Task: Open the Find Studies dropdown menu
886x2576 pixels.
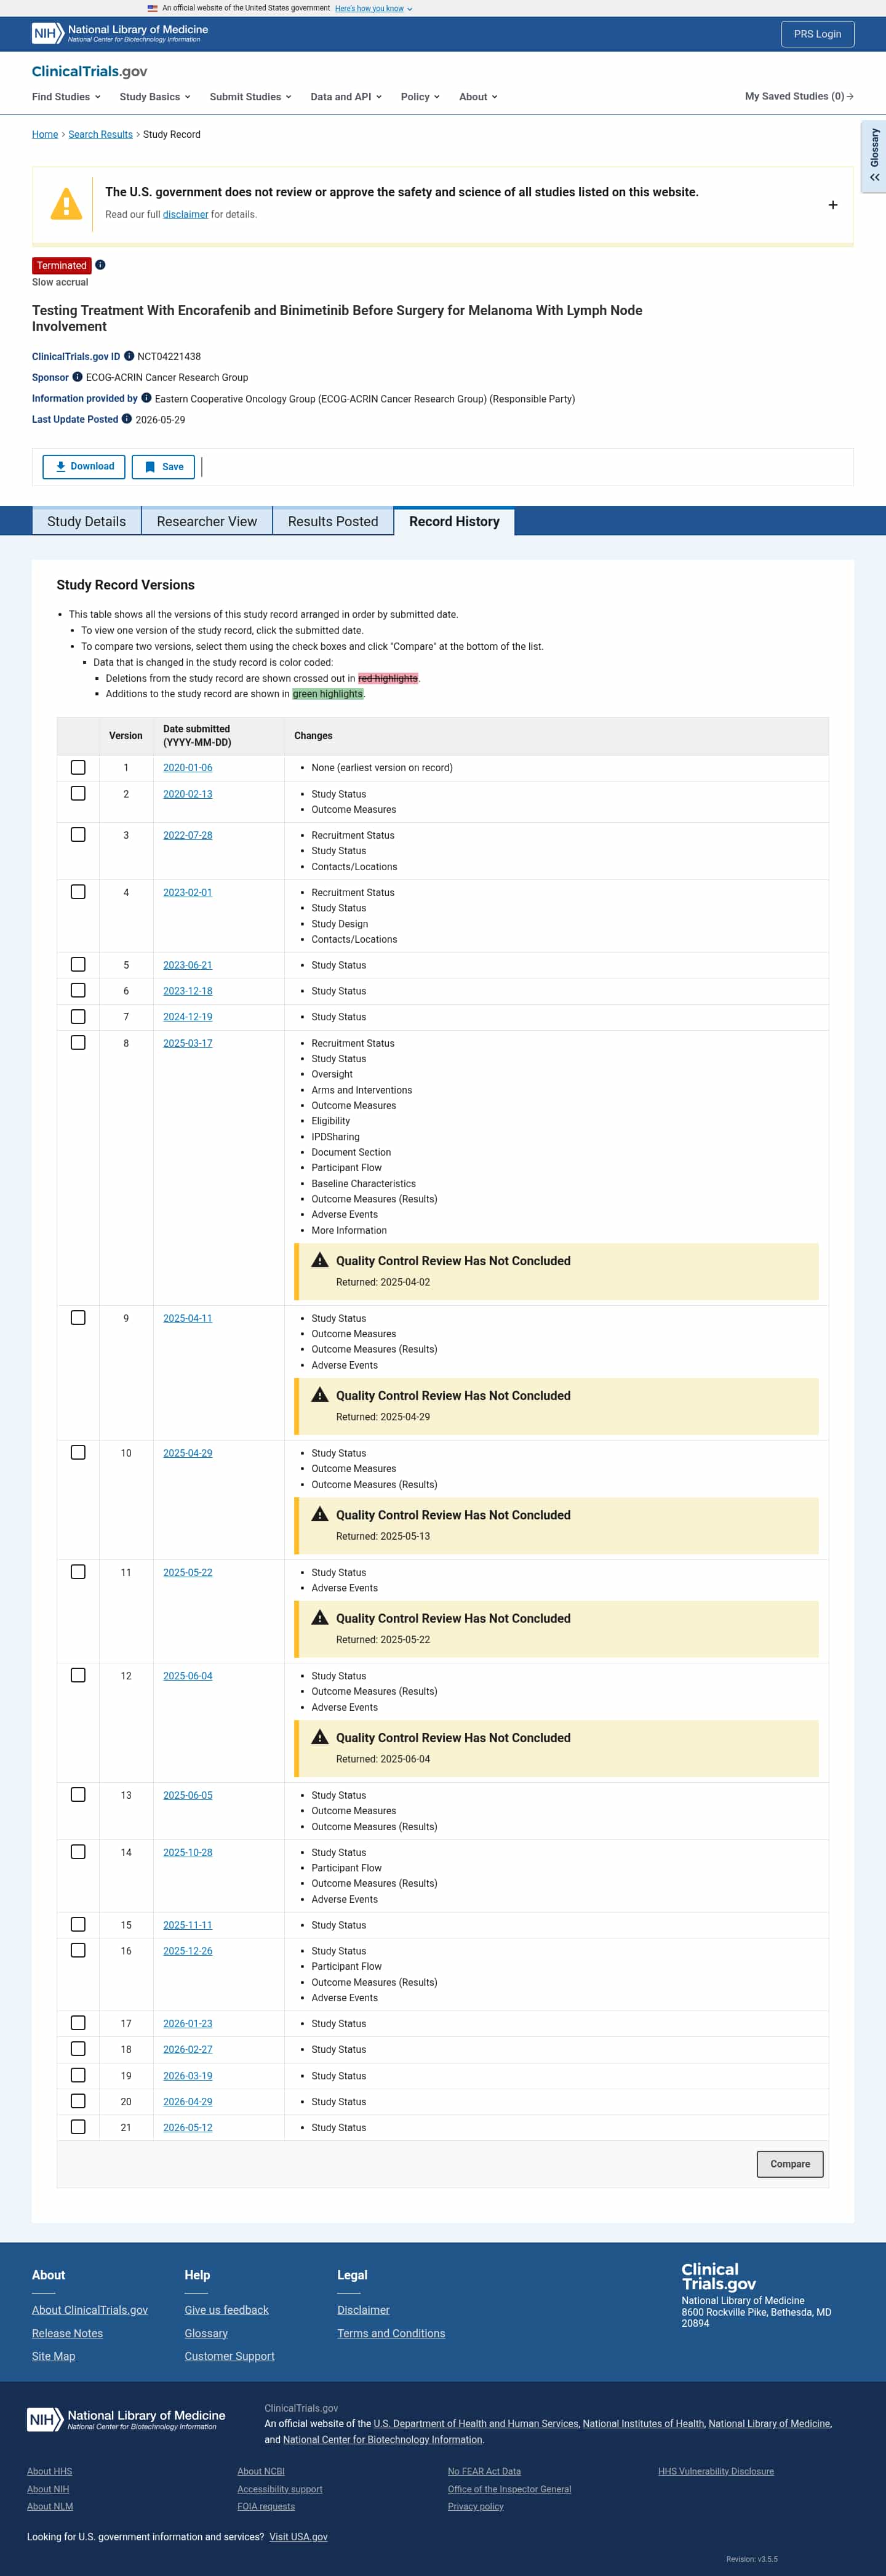Action: click(66, 97)
